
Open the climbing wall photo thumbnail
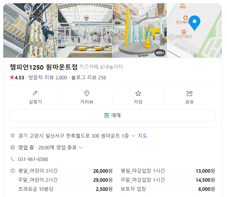30,30
